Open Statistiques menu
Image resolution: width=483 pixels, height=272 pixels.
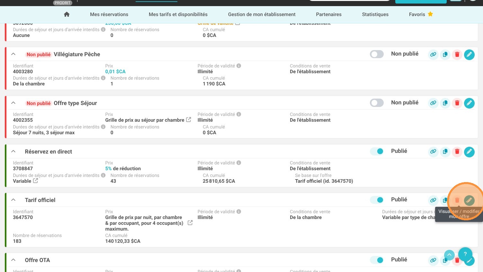point(375,14)
